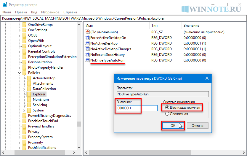Screen dimensions: 247x156
Task: Expand the Parental Controls tree node
Action: tap(19, 52)
